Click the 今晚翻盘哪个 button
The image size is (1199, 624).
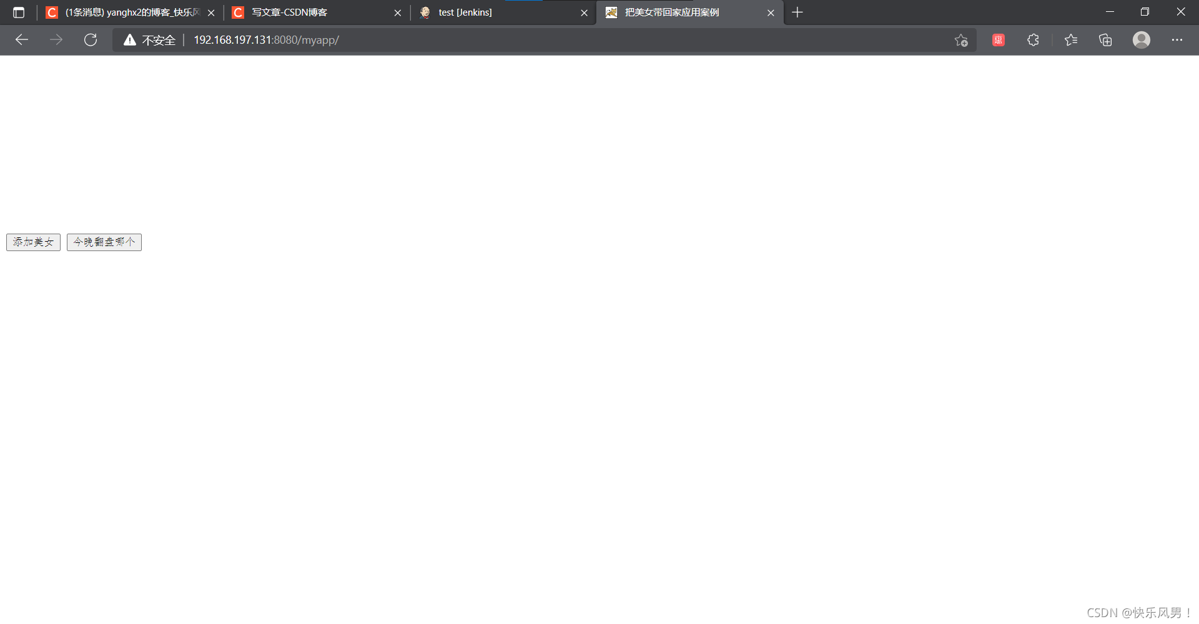click(104, 242)
